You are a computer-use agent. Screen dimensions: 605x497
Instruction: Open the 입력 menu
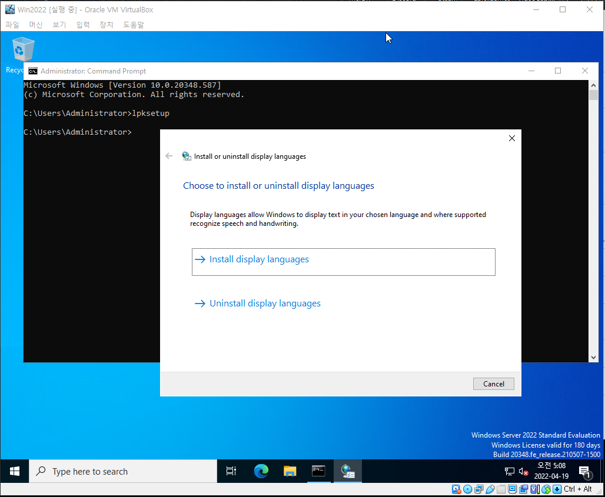[x=83, y=25]
